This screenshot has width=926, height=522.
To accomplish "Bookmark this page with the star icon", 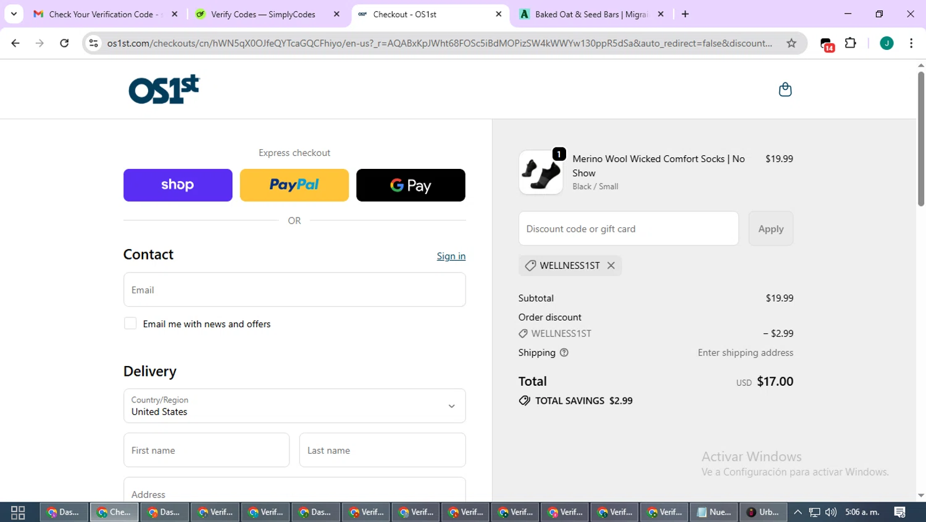I will point(791,43).
